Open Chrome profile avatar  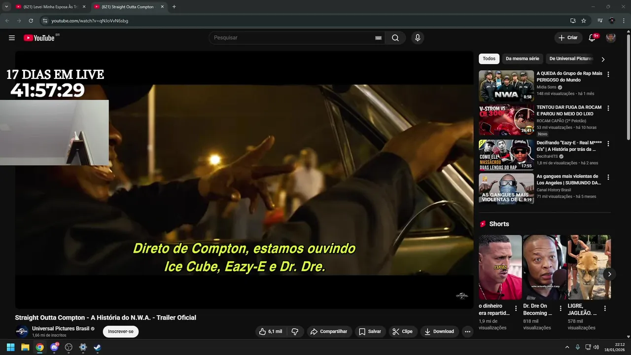[612, 21]
